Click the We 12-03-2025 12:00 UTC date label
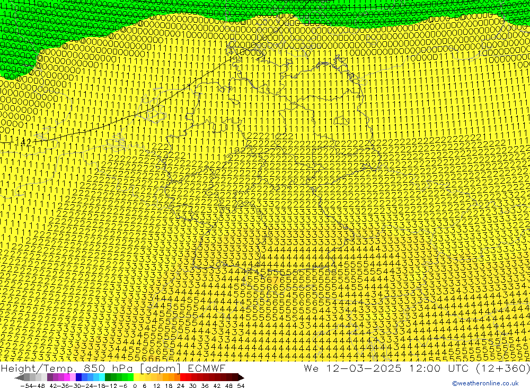Image resolution: width=530 pixels, height=388 pixels. [x=387, y=368]
